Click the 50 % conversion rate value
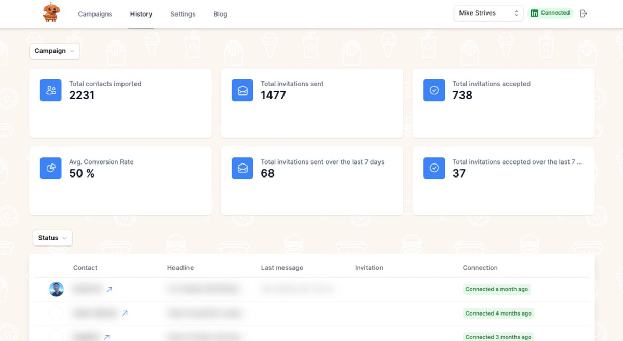Image resolution: width=623 pixels, height=341 pixels. click(82, 173)
